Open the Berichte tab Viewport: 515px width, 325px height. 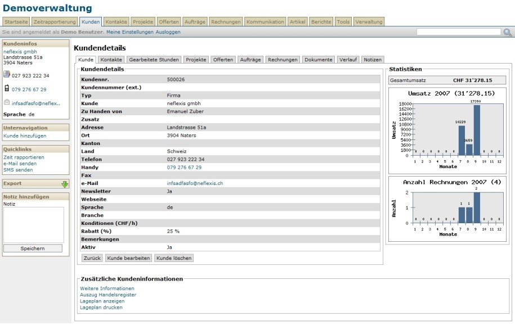tap(321, 22)
